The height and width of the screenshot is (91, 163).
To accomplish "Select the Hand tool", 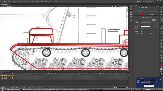I will point(161,58).
